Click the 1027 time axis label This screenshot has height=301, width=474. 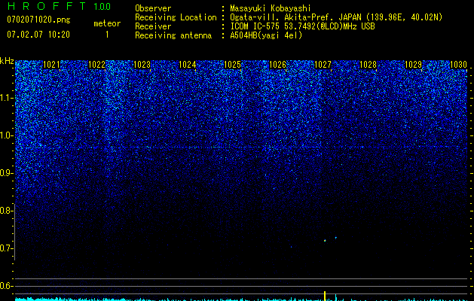[x=323, y=65]
